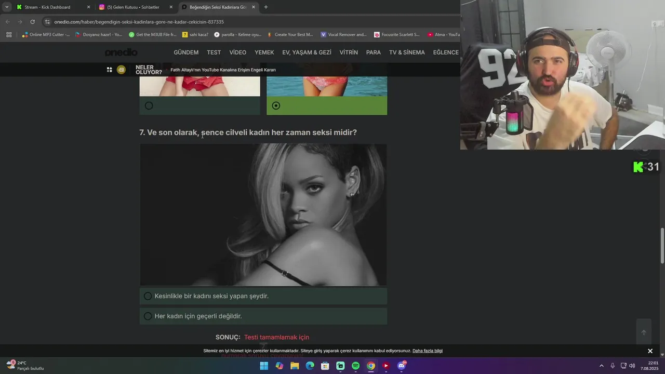Screen dimensions: 665x374
Task: Open Fatih Altaylı YouTube Kanalına headline
Action: click(223, 70)
